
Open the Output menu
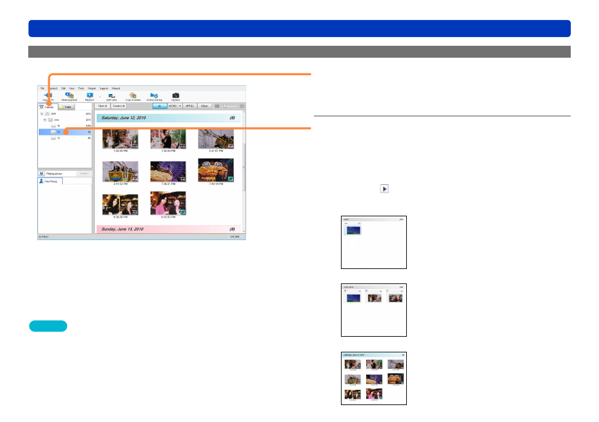pyautogui.click(x=92, y=88)
